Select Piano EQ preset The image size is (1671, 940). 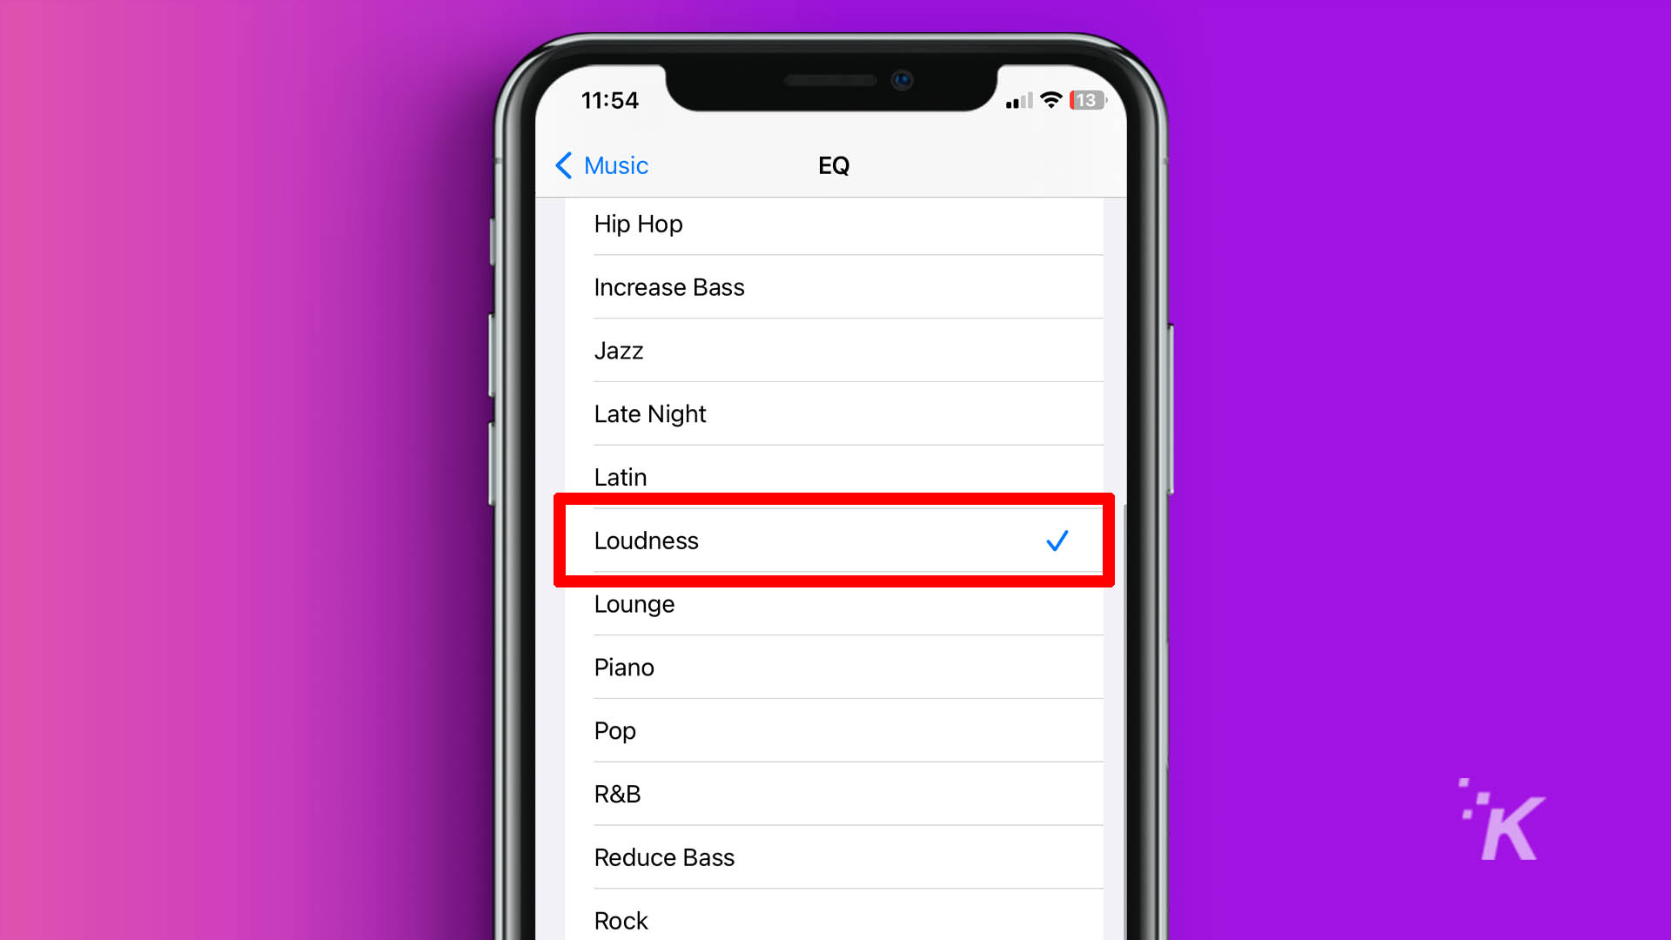click(623, 667)
